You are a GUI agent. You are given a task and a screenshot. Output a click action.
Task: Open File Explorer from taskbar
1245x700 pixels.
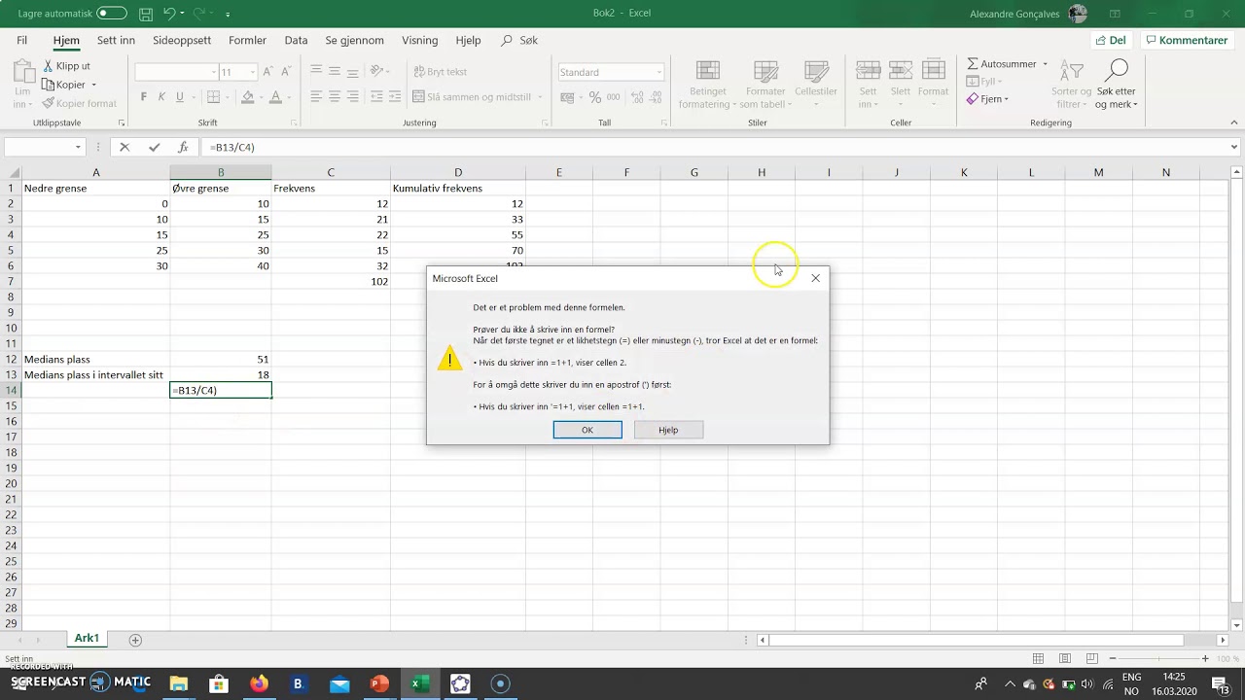[178, 683]
